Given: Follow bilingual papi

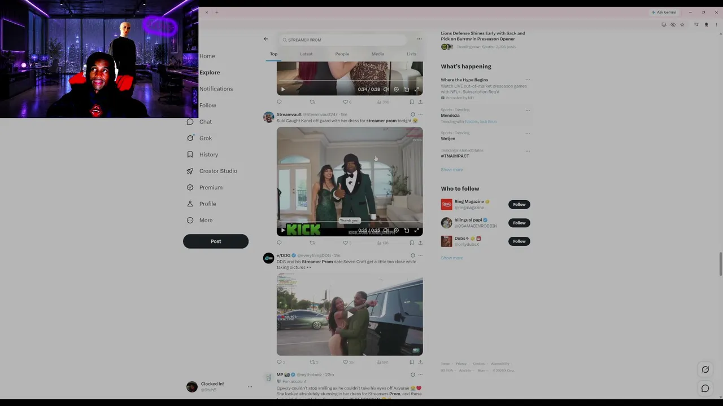Looking at the screenshot, I should [519, 223].
